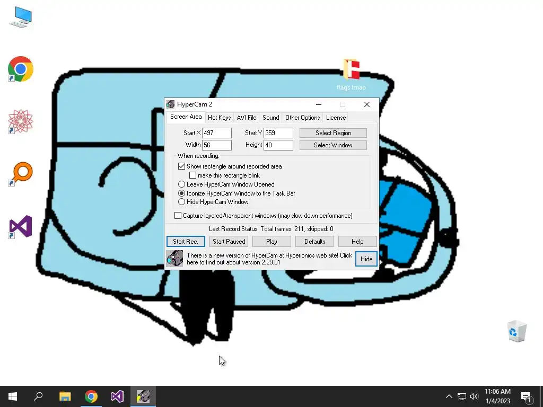
Task: Open the taskbar clock showing 11:06 AM
Action: (497, 396)
